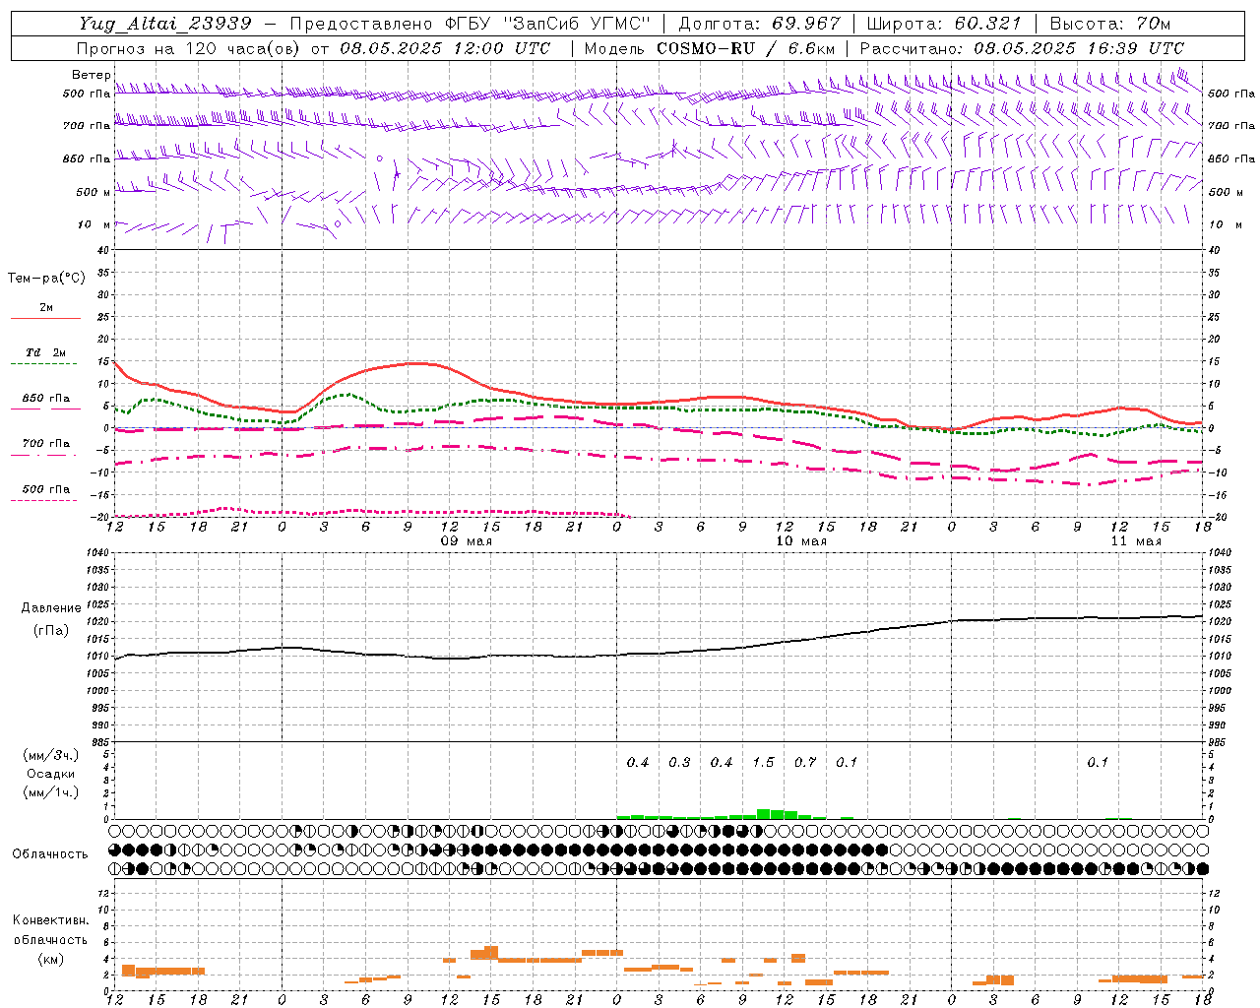The image size is (1260, 1008).
Task: Click the Осадки panel label
Action: (x=51, y=774)
